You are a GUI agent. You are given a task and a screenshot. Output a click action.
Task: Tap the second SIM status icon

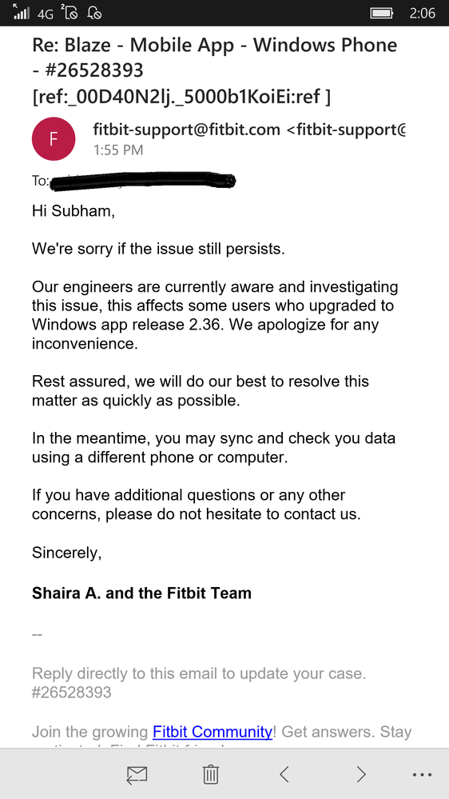pyautogui.click(x=69, y=12)
